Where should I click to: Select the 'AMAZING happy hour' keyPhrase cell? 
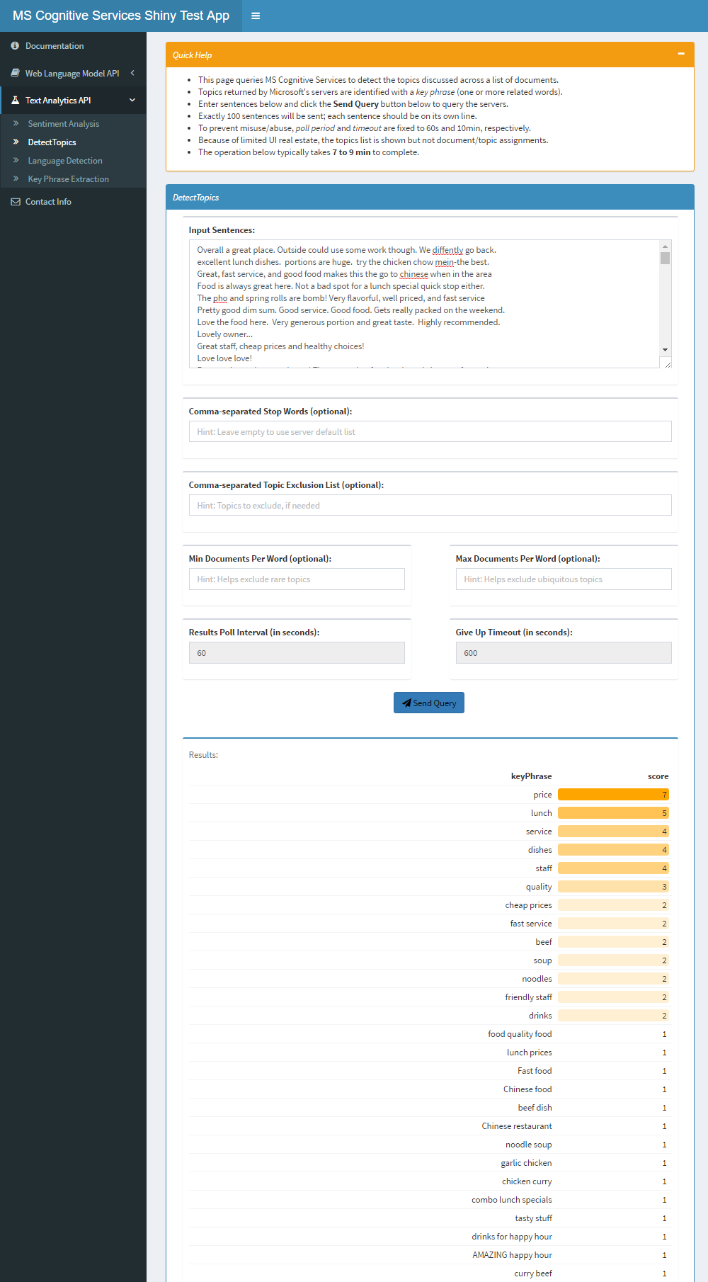point(513,1255)
